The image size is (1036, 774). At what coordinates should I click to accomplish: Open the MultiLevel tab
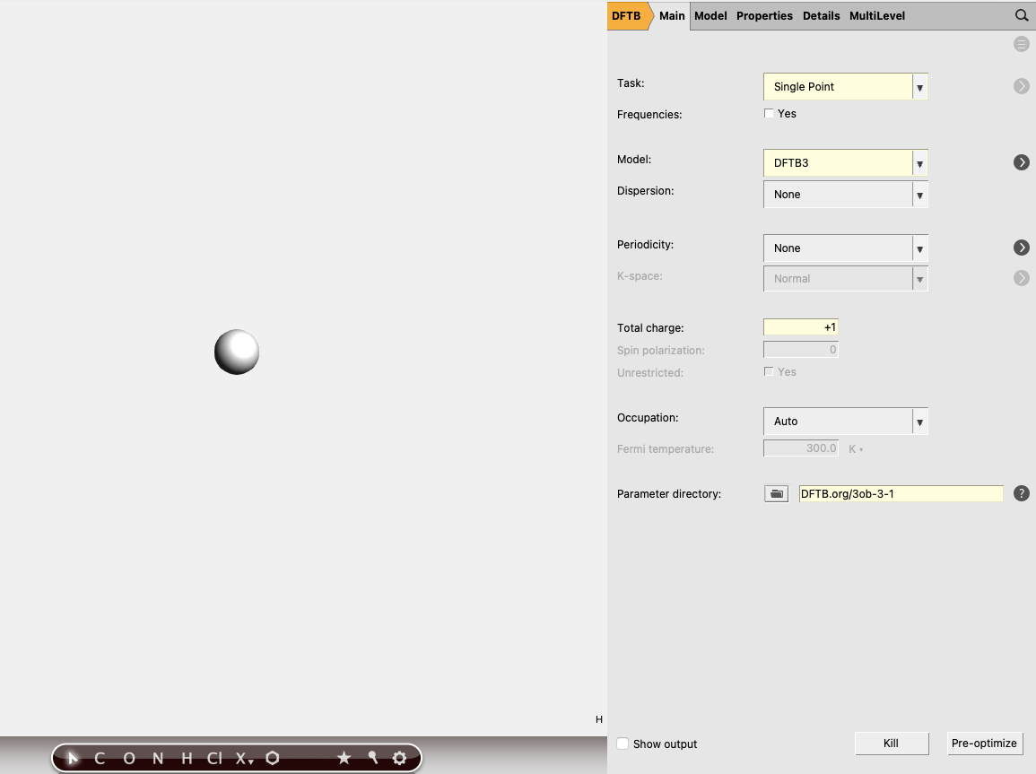click(876, 15)
